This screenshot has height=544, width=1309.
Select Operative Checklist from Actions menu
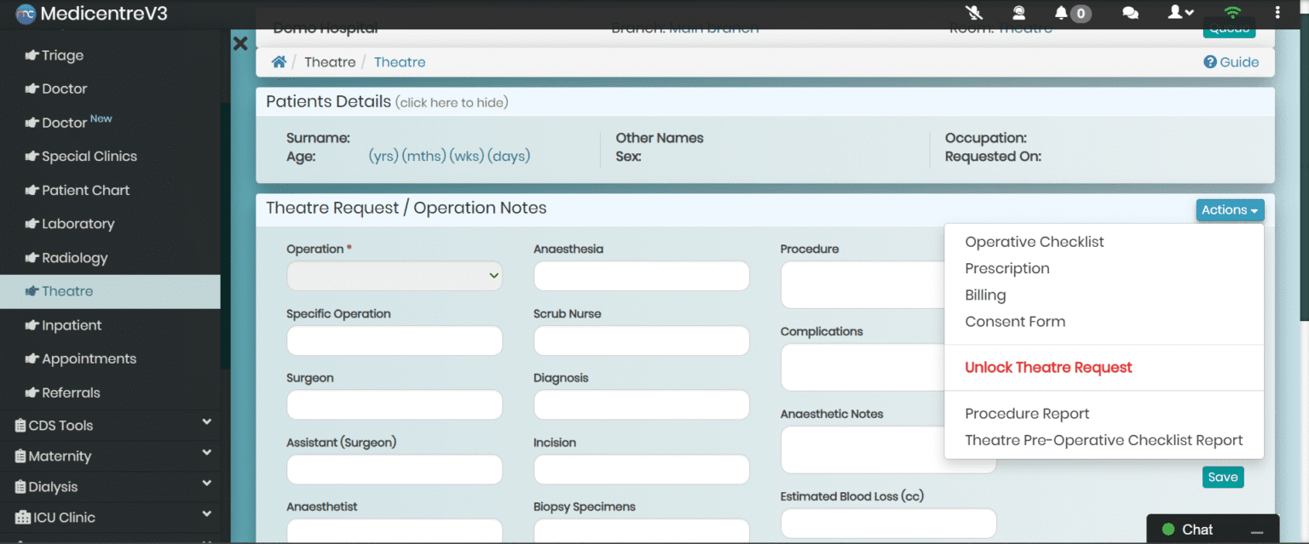[1034, 242]
